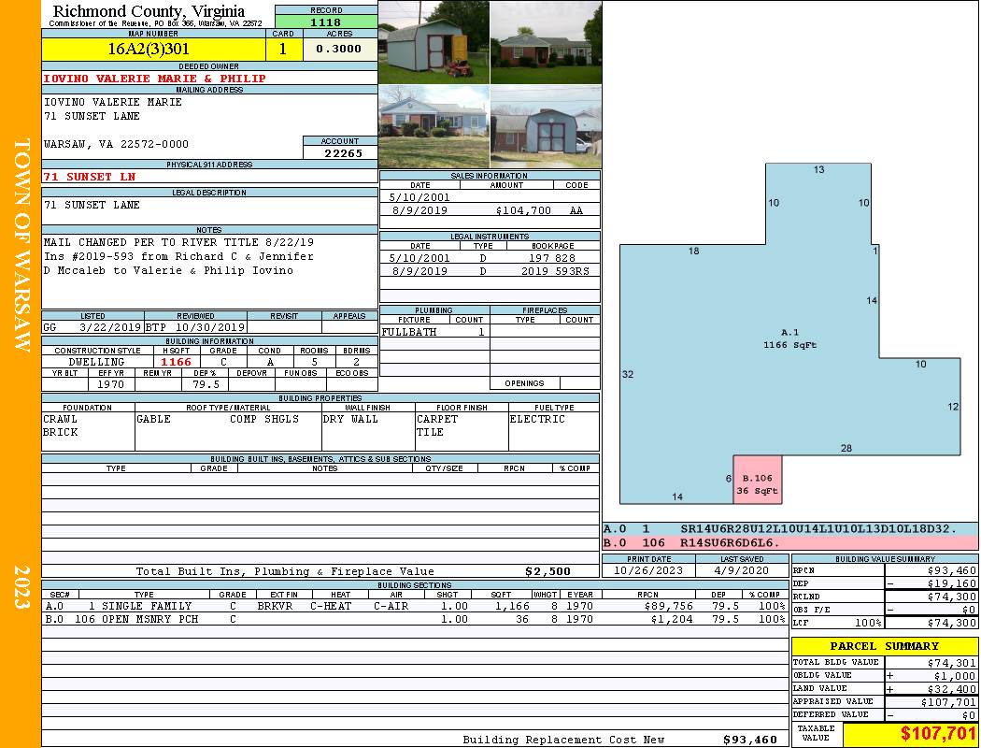Open the barn shed photo with red doors
This screenshot has height=748, width=981.
545,127
